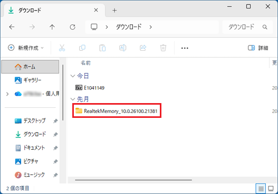The width and height of the screenshot is (278, 194).
Task: Click the pin icon beside ミュージック
Action: pyautogui.click(x=55, y=175)
